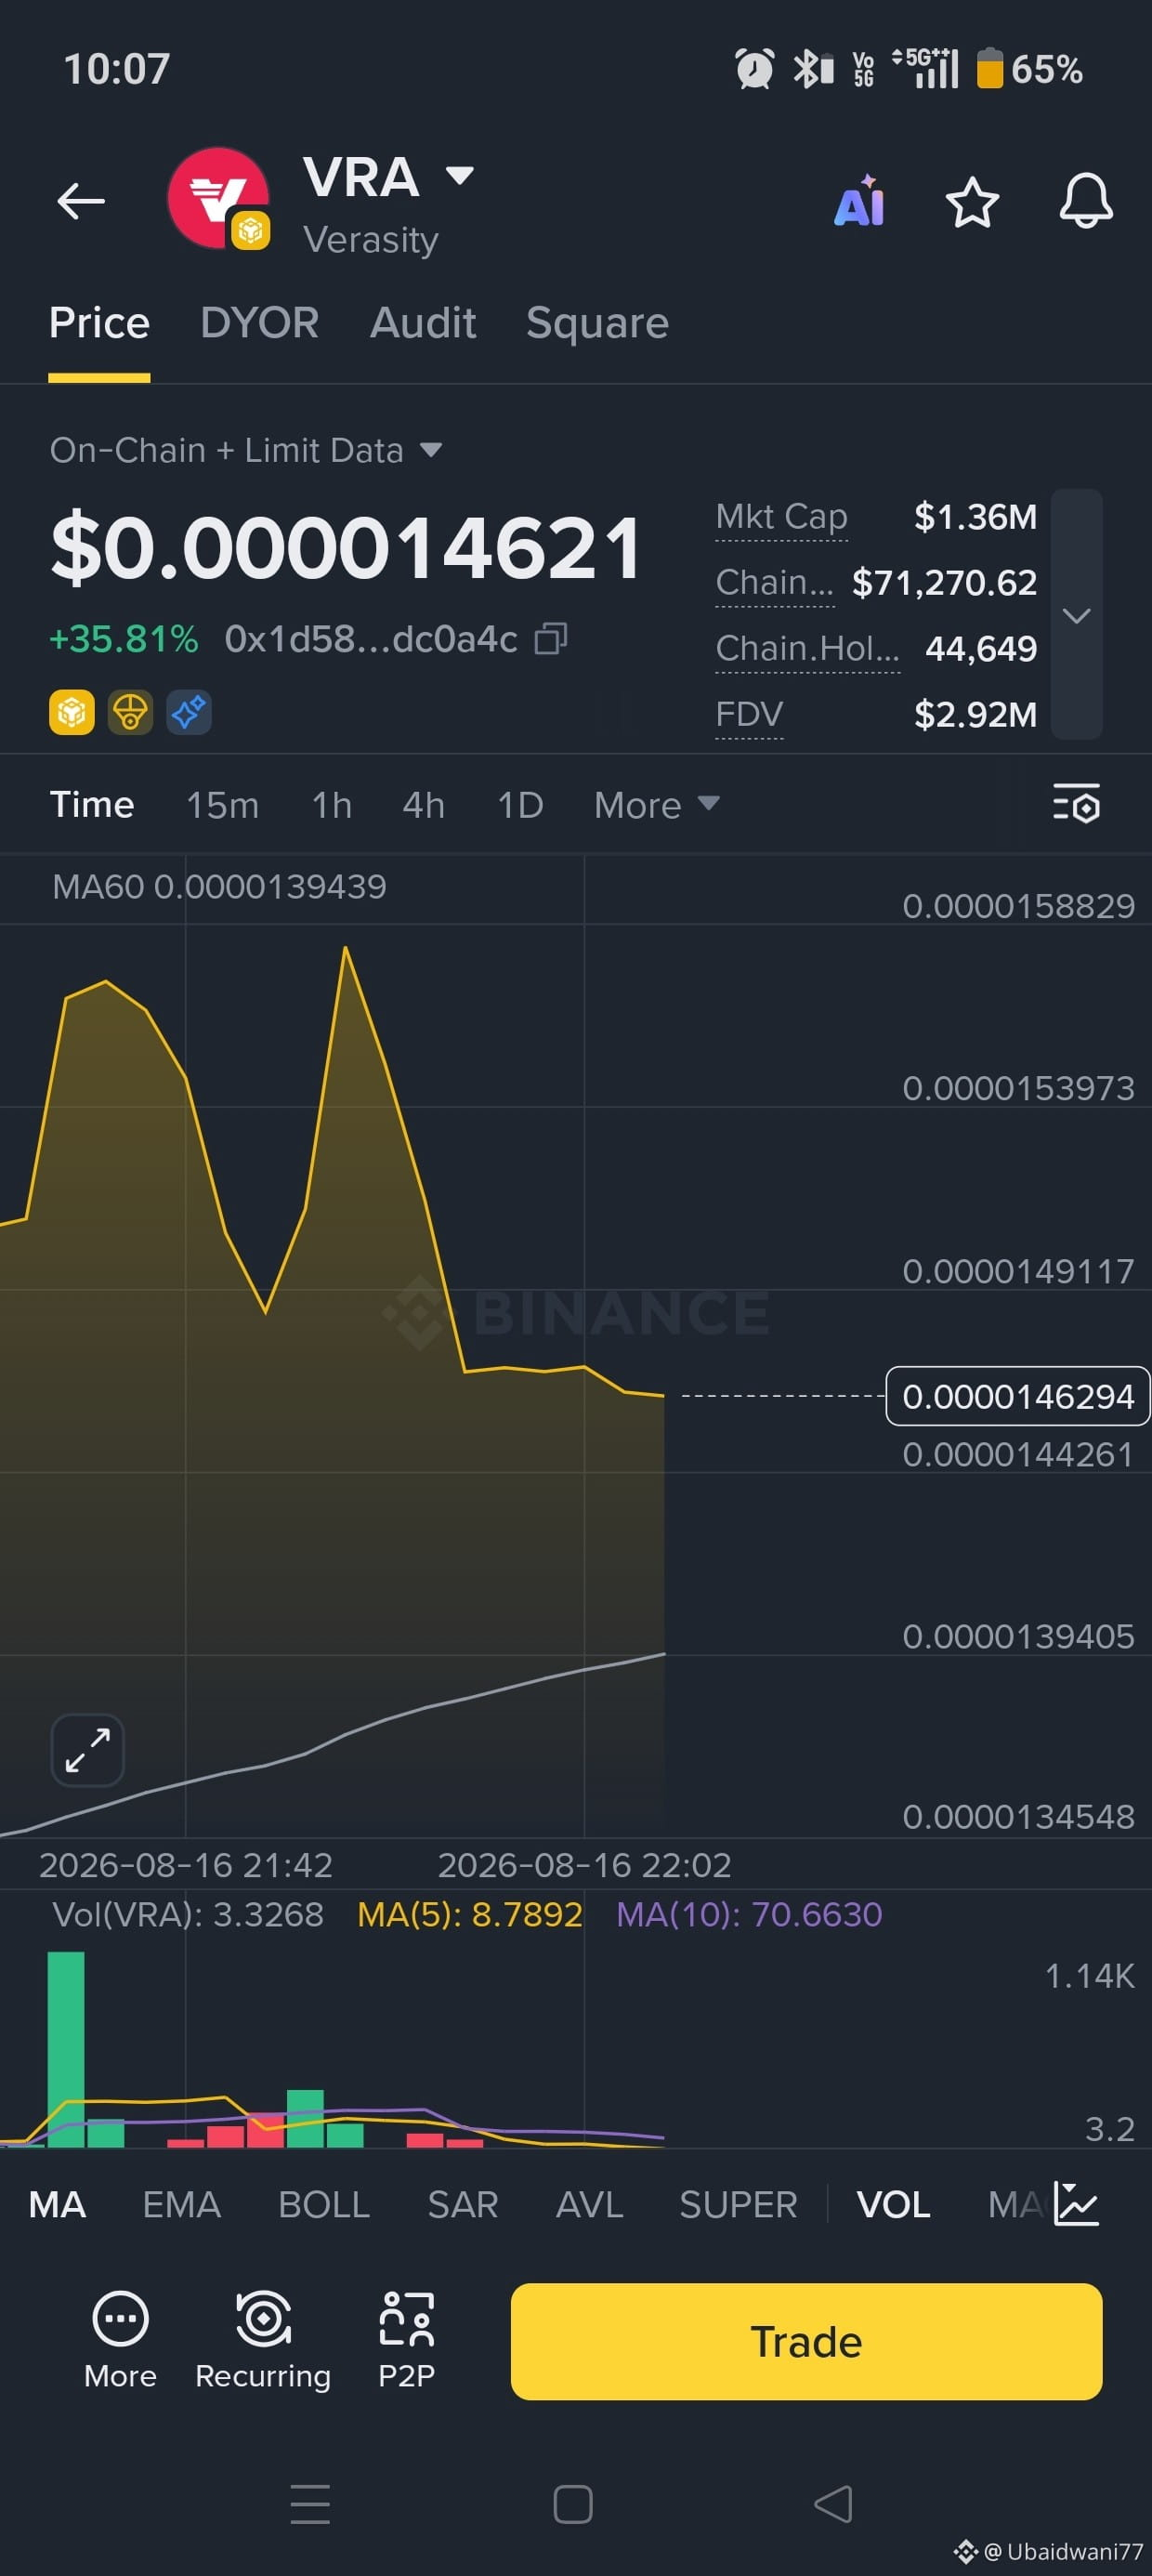1152x2576 pixels.
Task: Go back with the left arrow icon
Action: (x=81, y=201)
